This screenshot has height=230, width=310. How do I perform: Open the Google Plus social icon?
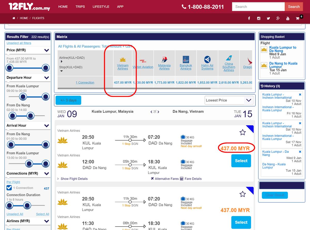278,18
